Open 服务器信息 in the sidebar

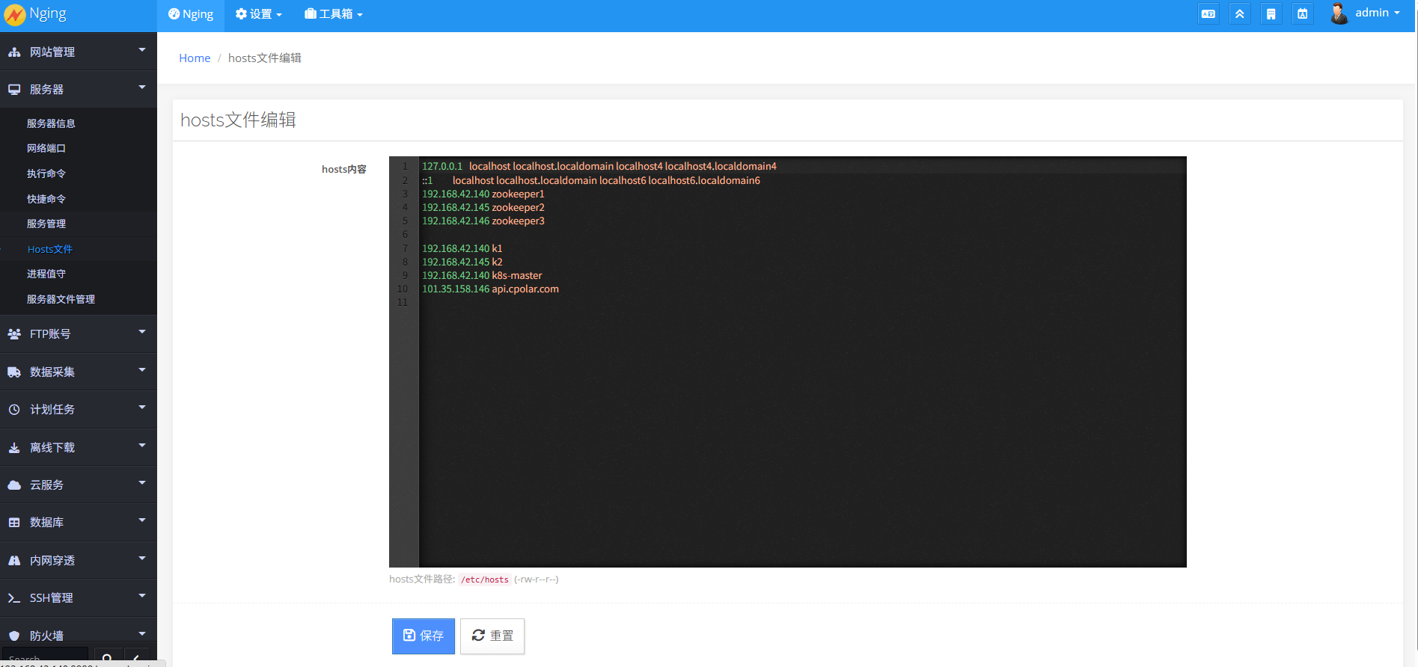51,123
